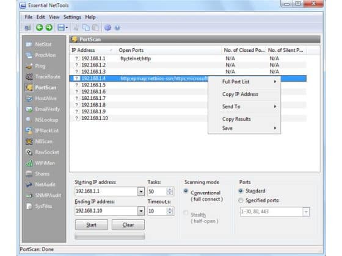The height and width of the screenshot is (256, 342).
Task: Click the Cut scissors toolbar icon
Action: (x=76, y=27)
